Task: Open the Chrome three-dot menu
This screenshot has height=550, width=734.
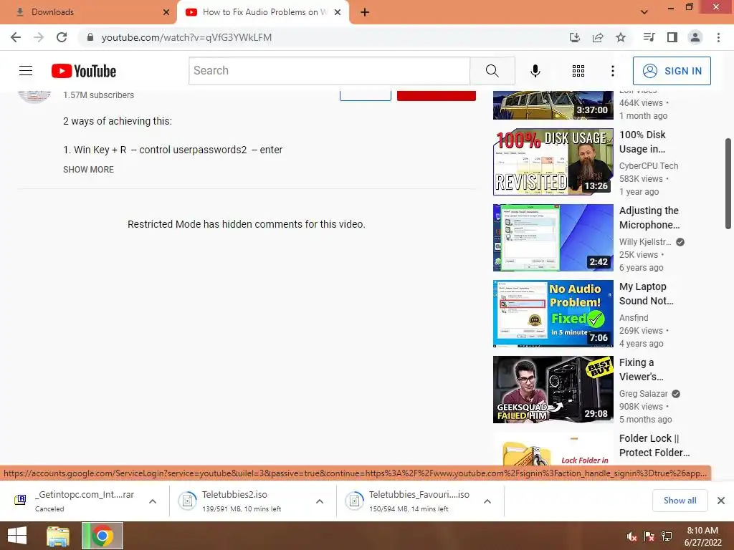Action: click(718, 37)
